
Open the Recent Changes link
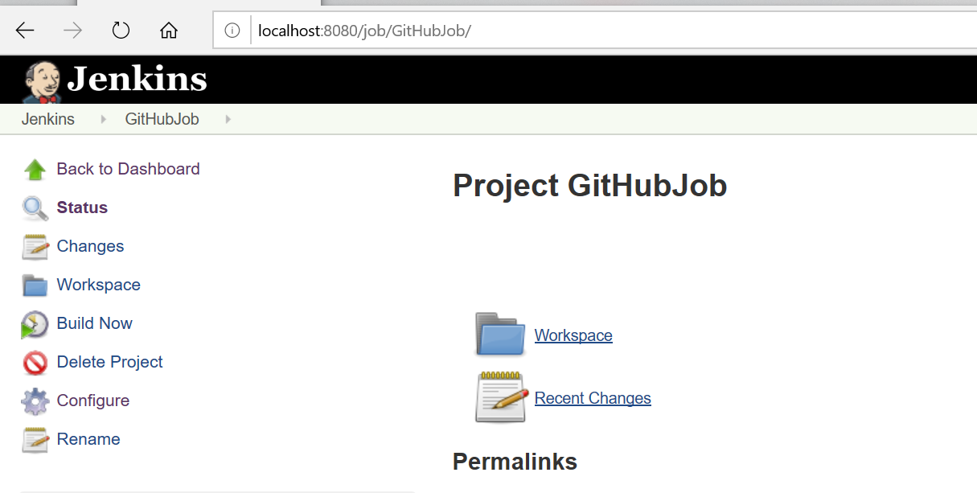pyautogui.click(x=593, y=398)
